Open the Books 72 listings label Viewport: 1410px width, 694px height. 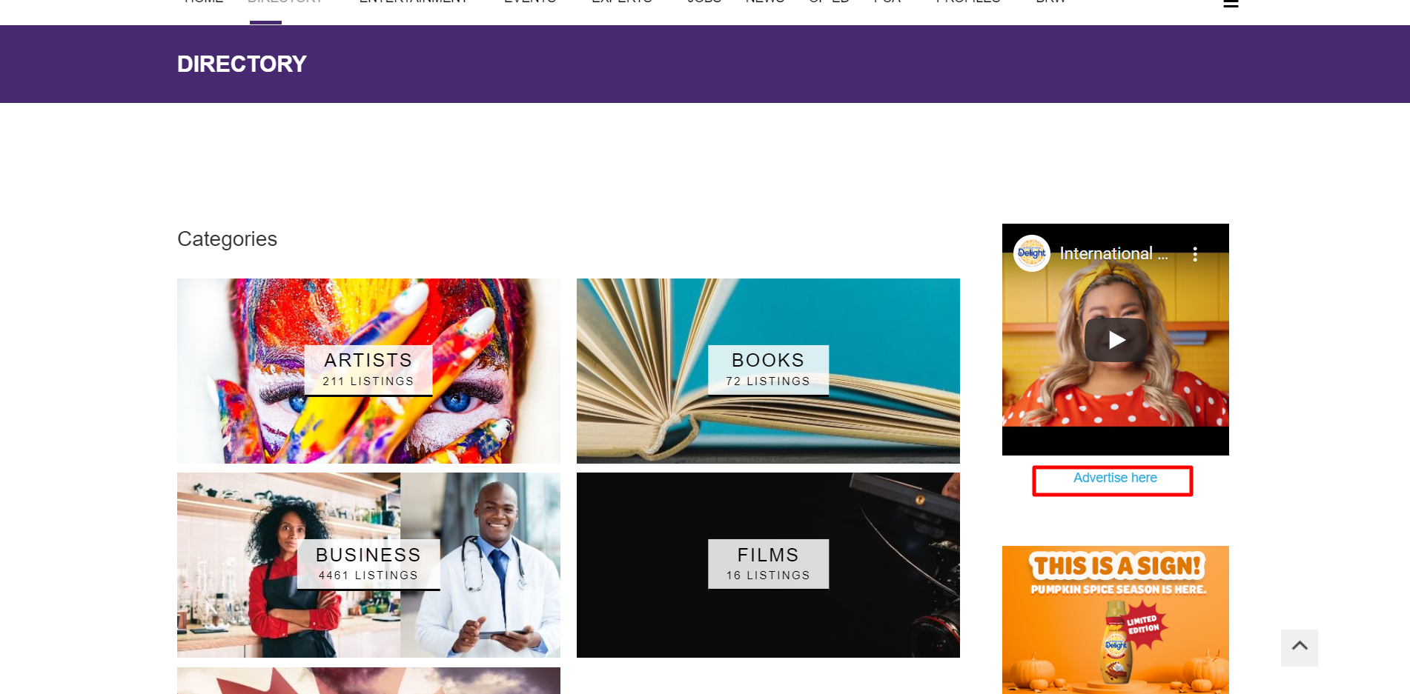[768, 370]
